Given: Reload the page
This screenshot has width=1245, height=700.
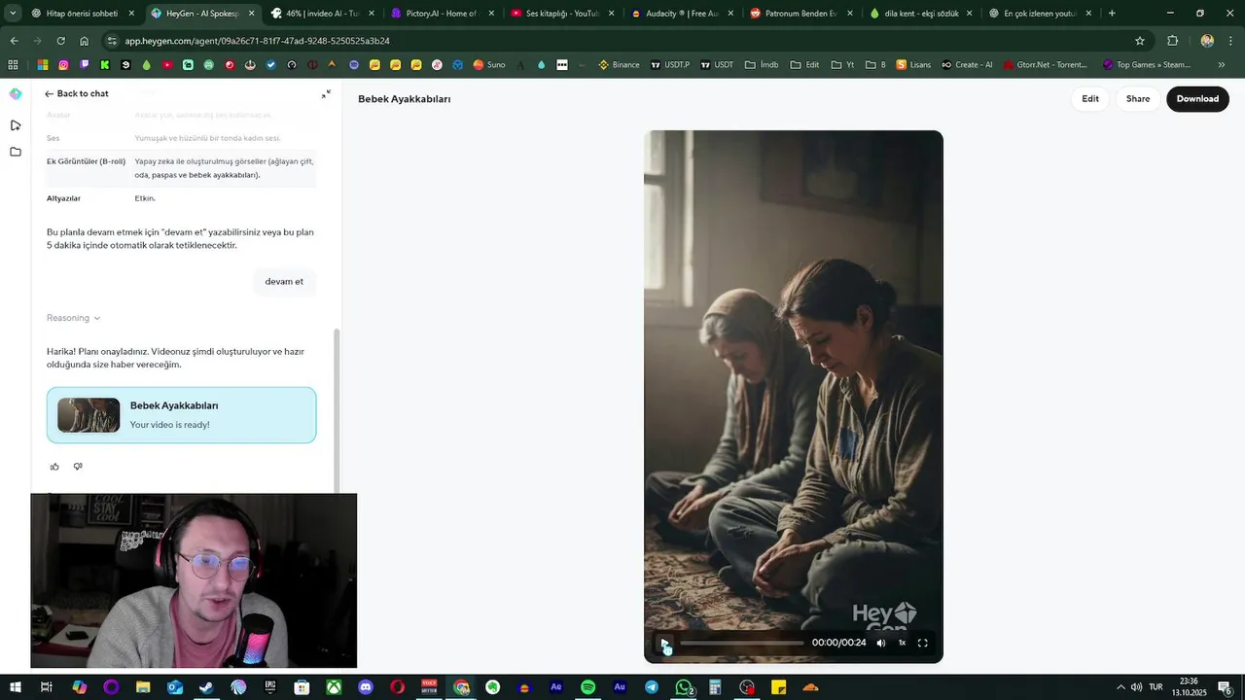Looking at the screenshot, I should click(x=60, y=41).
